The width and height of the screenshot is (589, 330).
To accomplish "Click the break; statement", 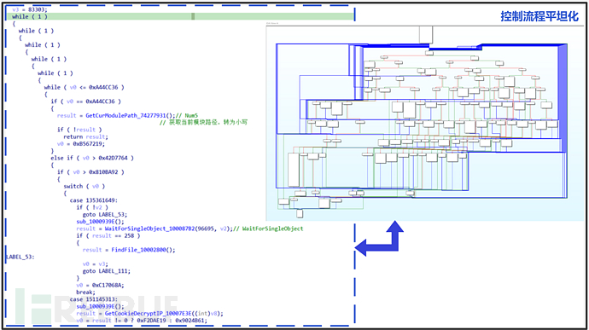I will click(x=85, y=292).
